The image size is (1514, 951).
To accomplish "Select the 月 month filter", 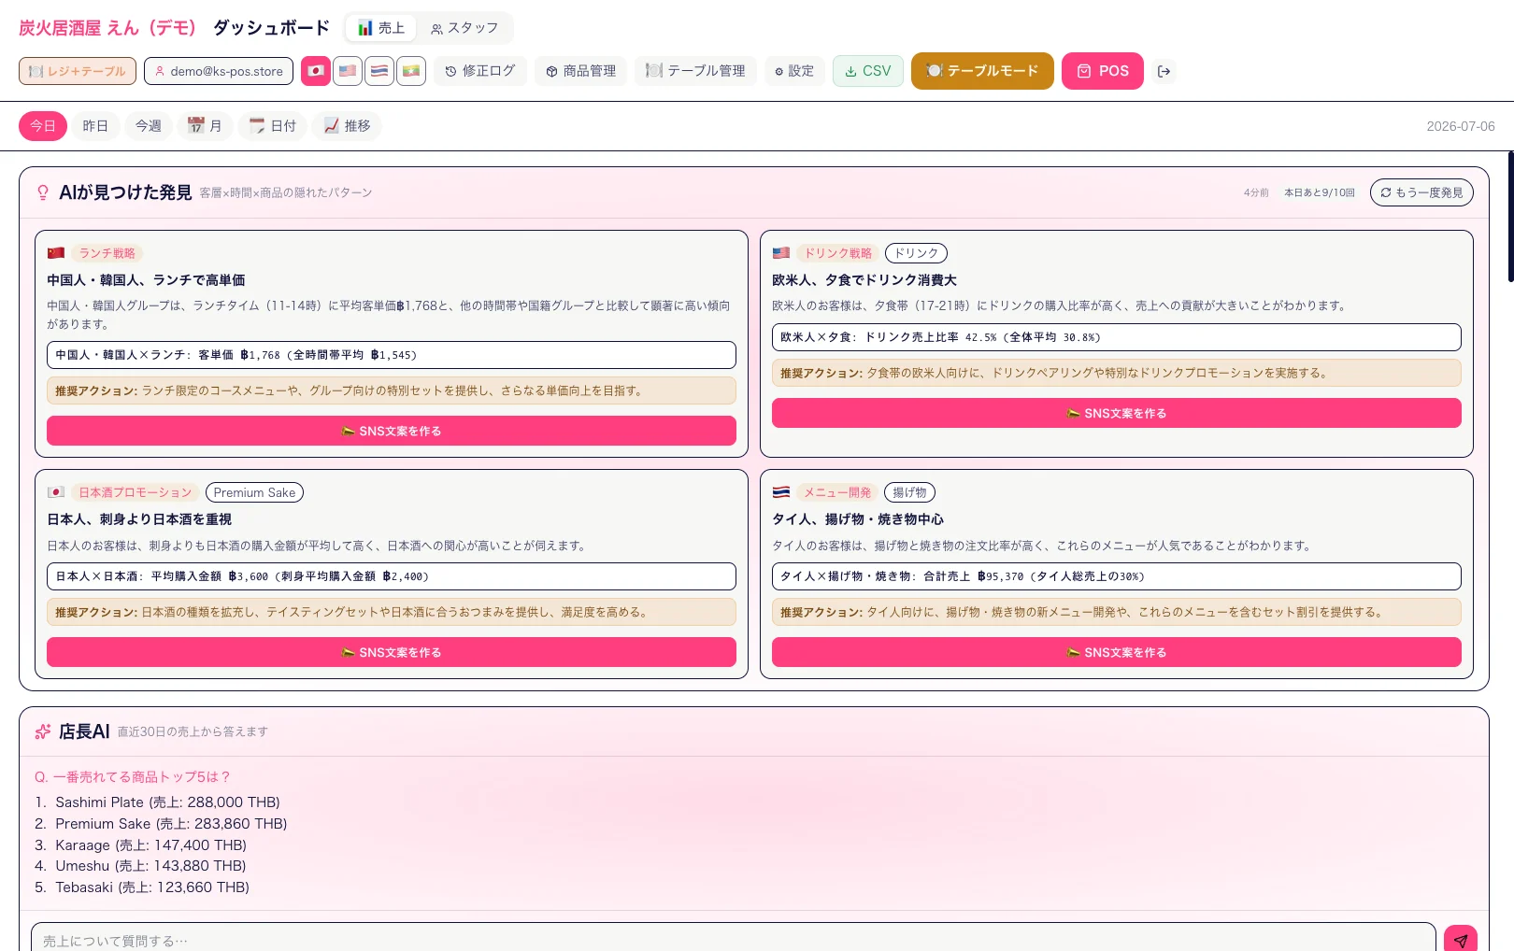I will [205, 126].
